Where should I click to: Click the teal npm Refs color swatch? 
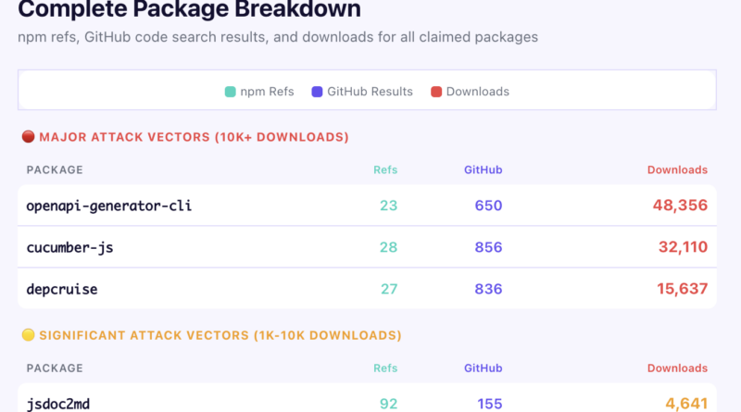(x=231, y=92)
